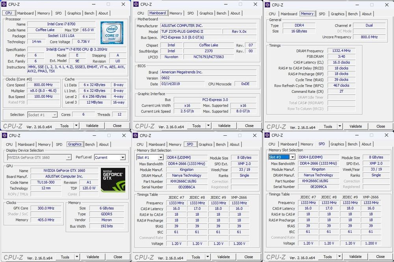
Task: Click the GFX Core 300.0 MHz value
Action: coord(46,208)
